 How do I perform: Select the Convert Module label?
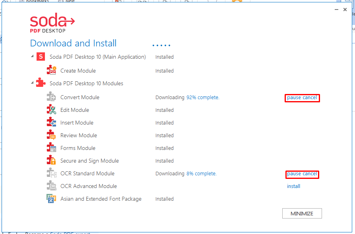(x=80, y=97)
